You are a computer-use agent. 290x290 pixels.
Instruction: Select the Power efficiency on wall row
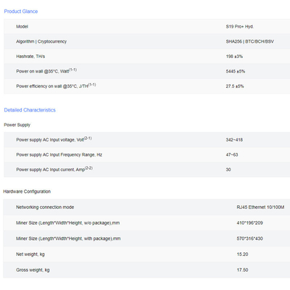[x=146, y=86]
